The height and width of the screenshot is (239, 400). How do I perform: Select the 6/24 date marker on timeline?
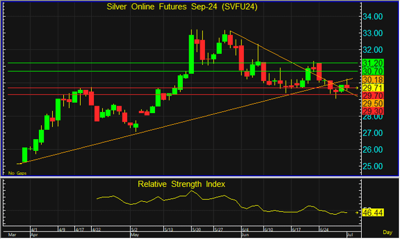pyautogui.click(x=323, y=229)
